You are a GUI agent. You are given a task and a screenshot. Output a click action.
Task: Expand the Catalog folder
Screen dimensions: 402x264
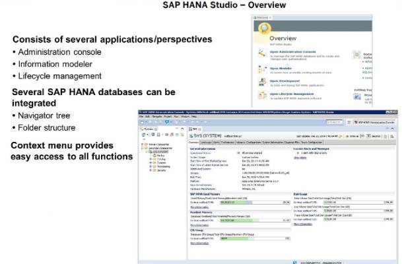tap(151, 159)
